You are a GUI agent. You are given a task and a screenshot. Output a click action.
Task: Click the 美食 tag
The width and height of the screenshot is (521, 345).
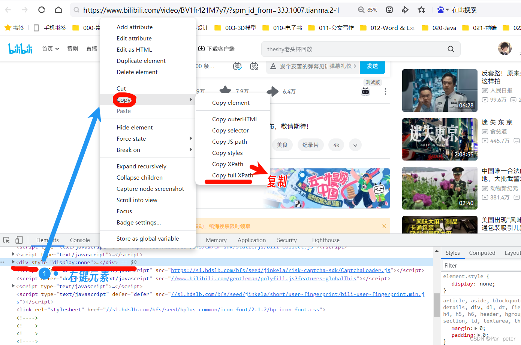coord(282,145)
